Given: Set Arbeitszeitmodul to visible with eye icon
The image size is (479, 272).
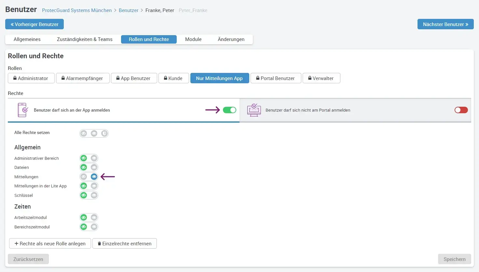Looking at the screenshot, I should tap(94, 218).
